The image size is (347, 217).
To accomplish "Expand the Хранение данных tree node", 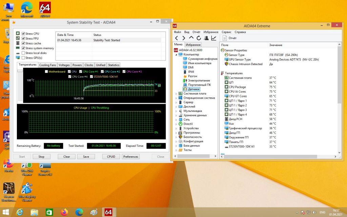I will pos(176,115).
